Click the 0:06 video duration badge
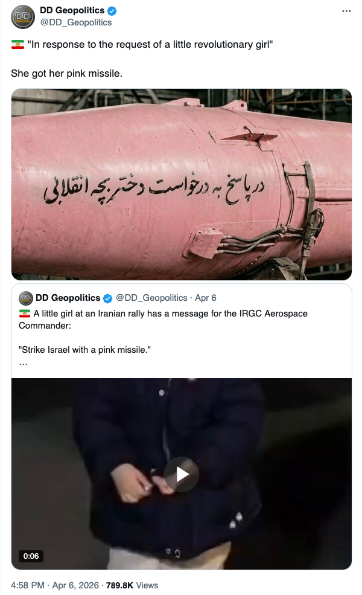 (x=31, y=556)
